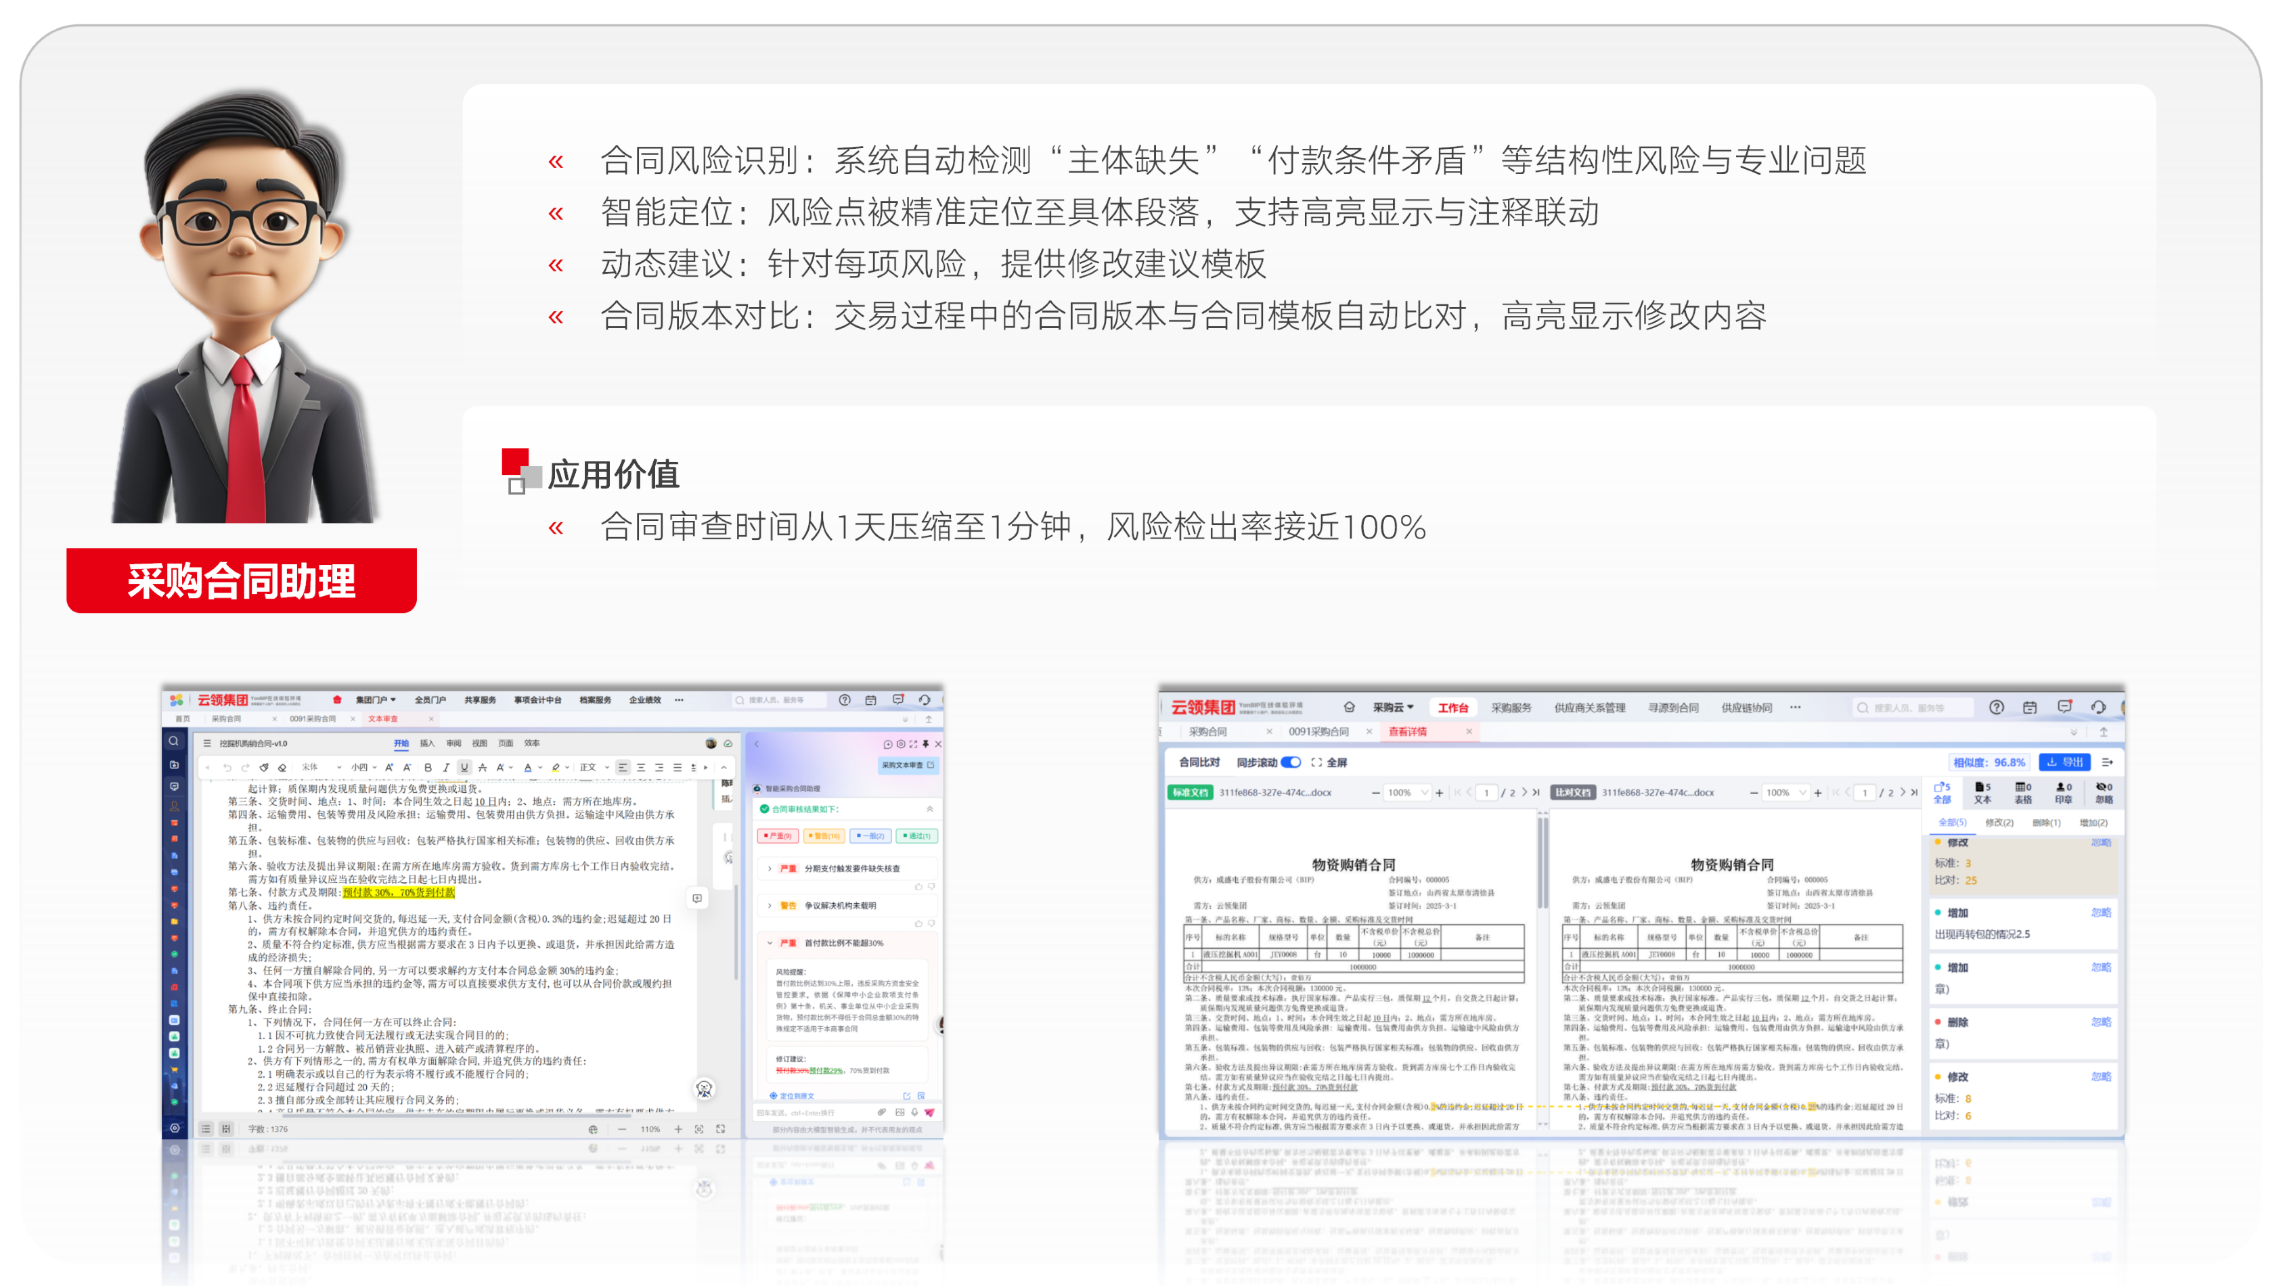Click the thumbs-up under 分期支付触发要件缺失核查

(919, 886)
